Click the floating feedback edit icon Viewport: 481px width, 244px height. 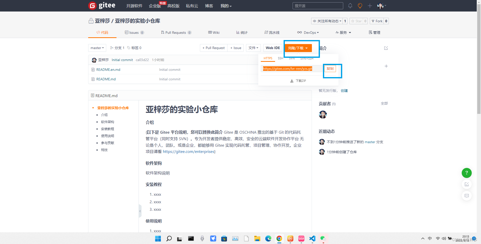(467, 184)
